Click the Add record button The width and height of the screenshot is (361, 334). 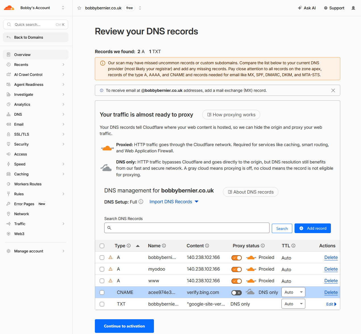(x=313, y=228)
